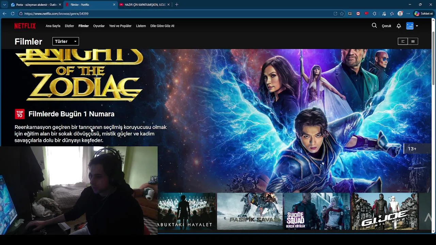Click red fast-forward extension icon
This screenshot has width=436, height=245.
[x=358, y=14]
